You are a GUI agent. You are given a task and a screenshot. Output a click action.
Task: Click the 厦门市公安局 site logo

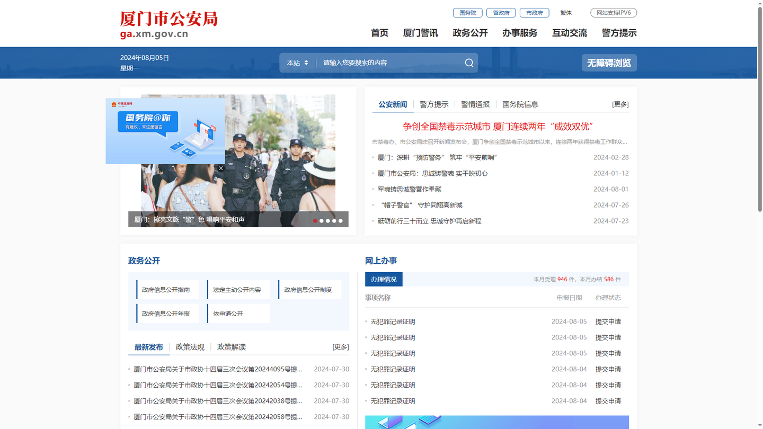(168, 25)
